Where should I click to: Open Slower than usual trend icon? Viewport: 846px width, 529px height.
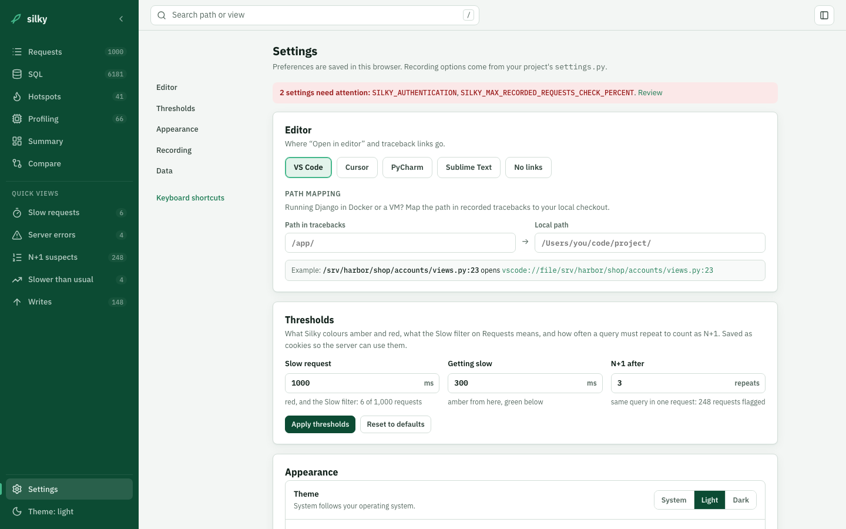pos(17,280)
